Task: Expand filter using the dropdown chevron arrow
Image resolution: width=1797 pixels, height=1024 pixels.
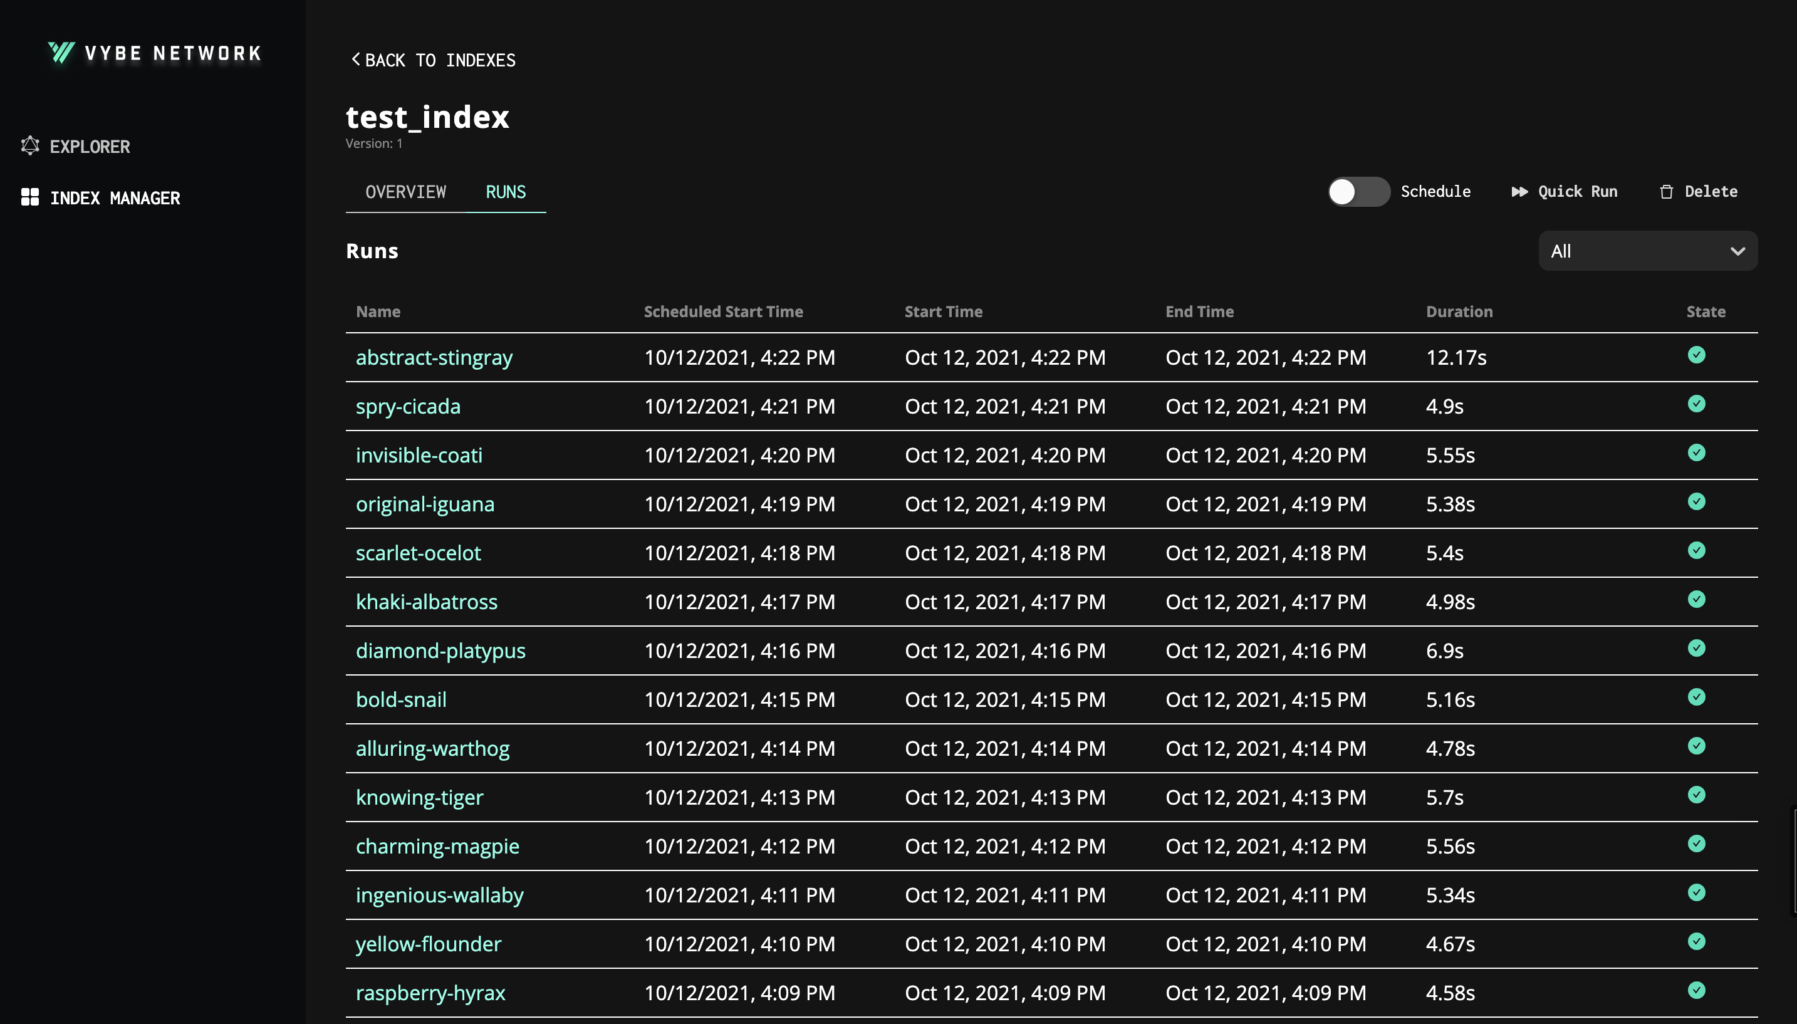Action: tap(1737, 251)
